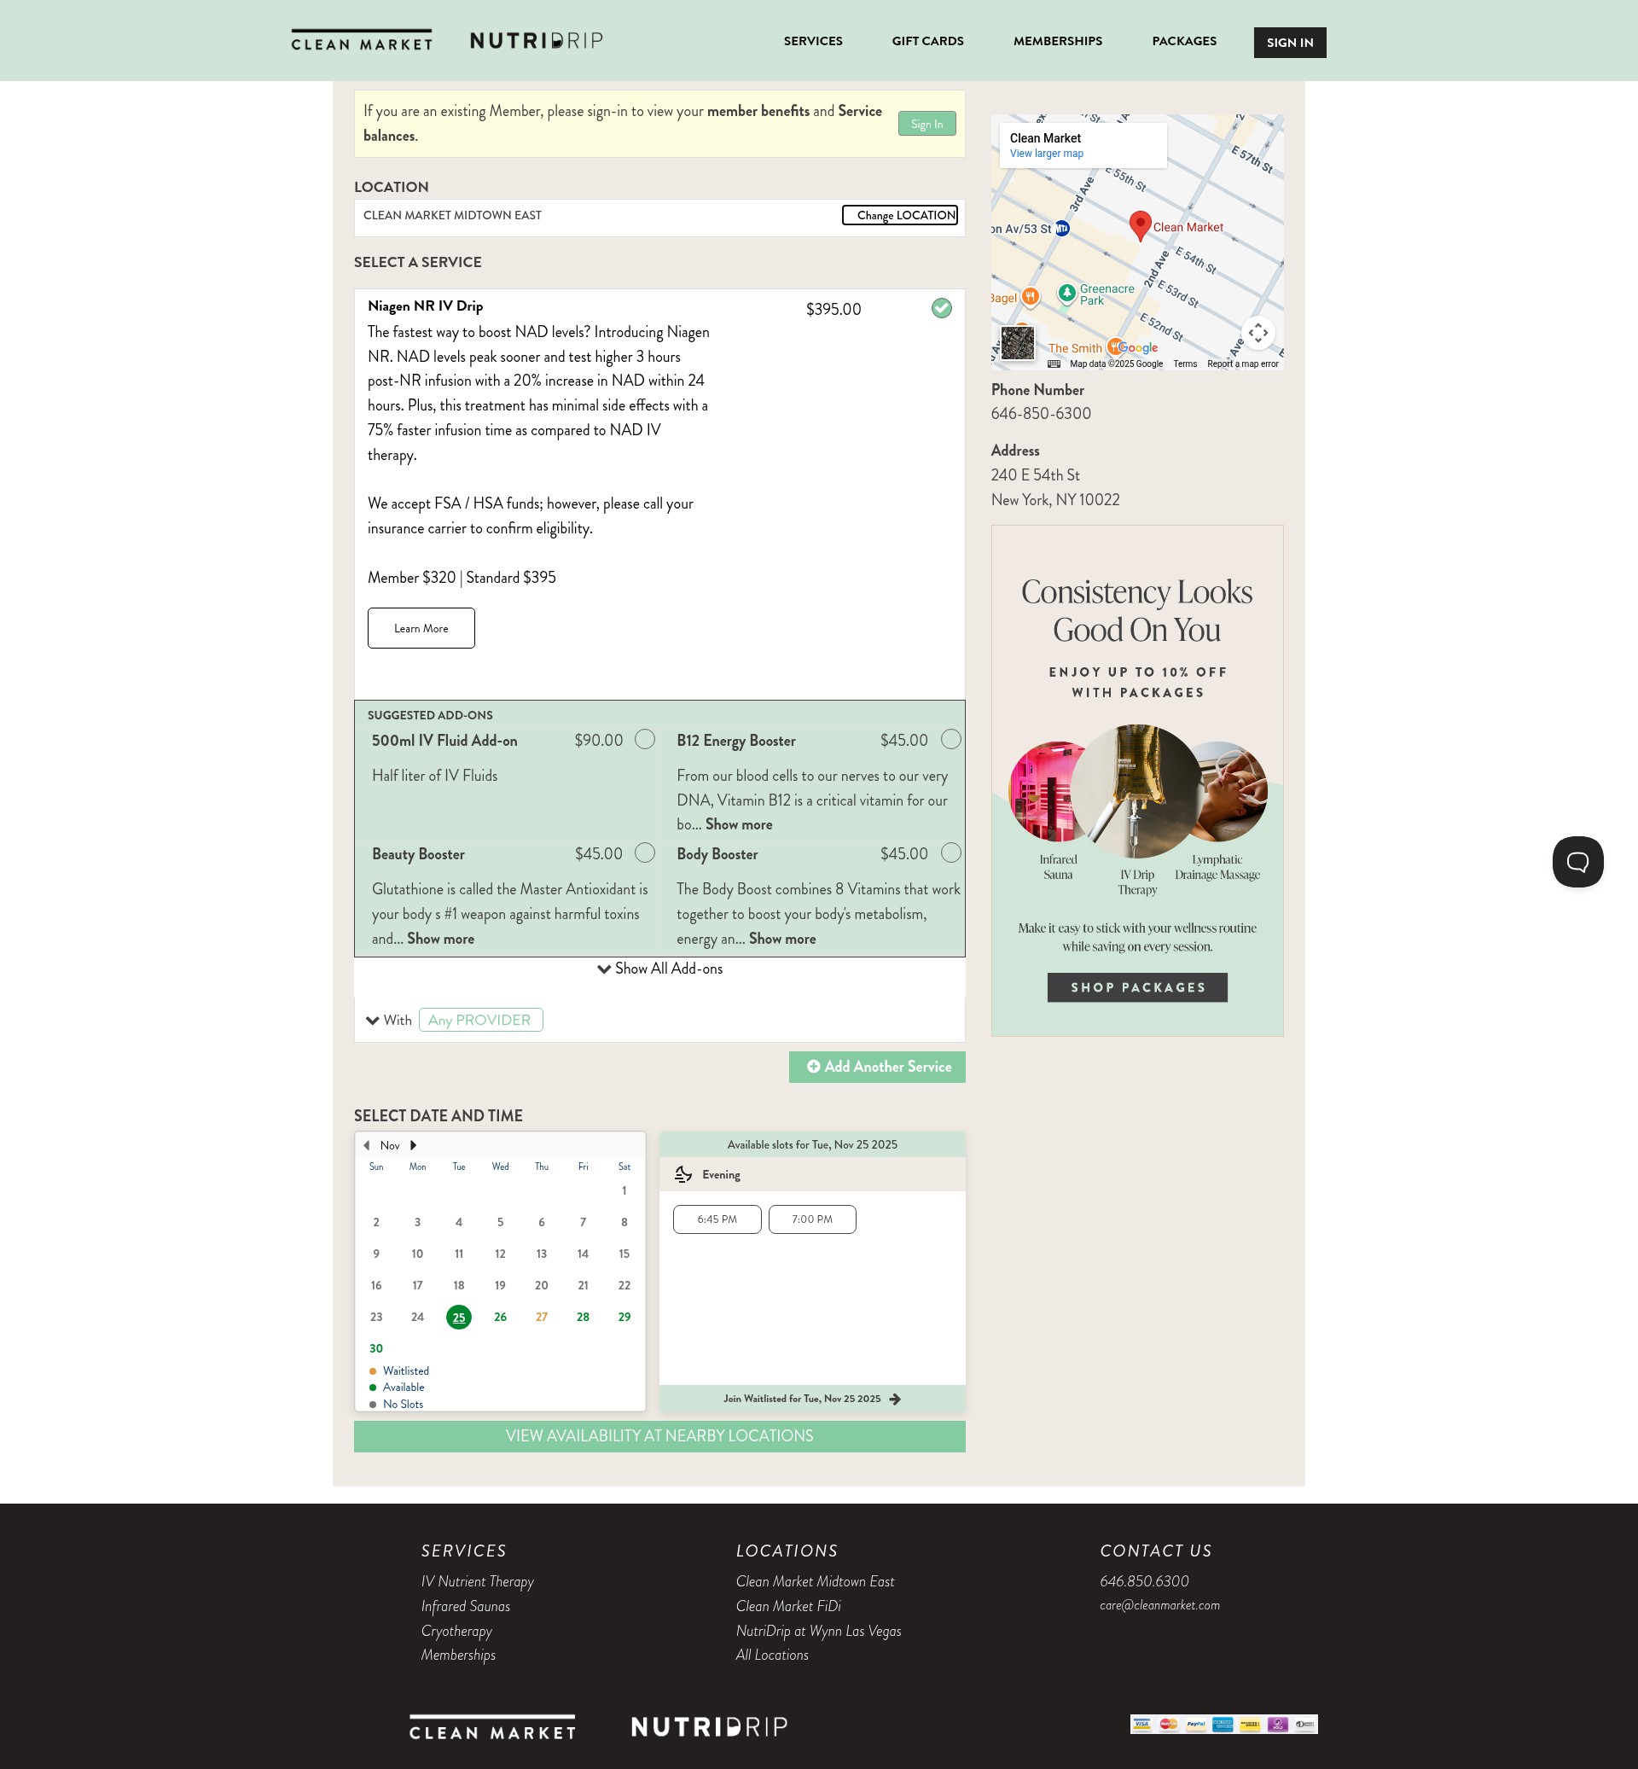
Task: Open the SERVICES menu
Action: (813, 41)
